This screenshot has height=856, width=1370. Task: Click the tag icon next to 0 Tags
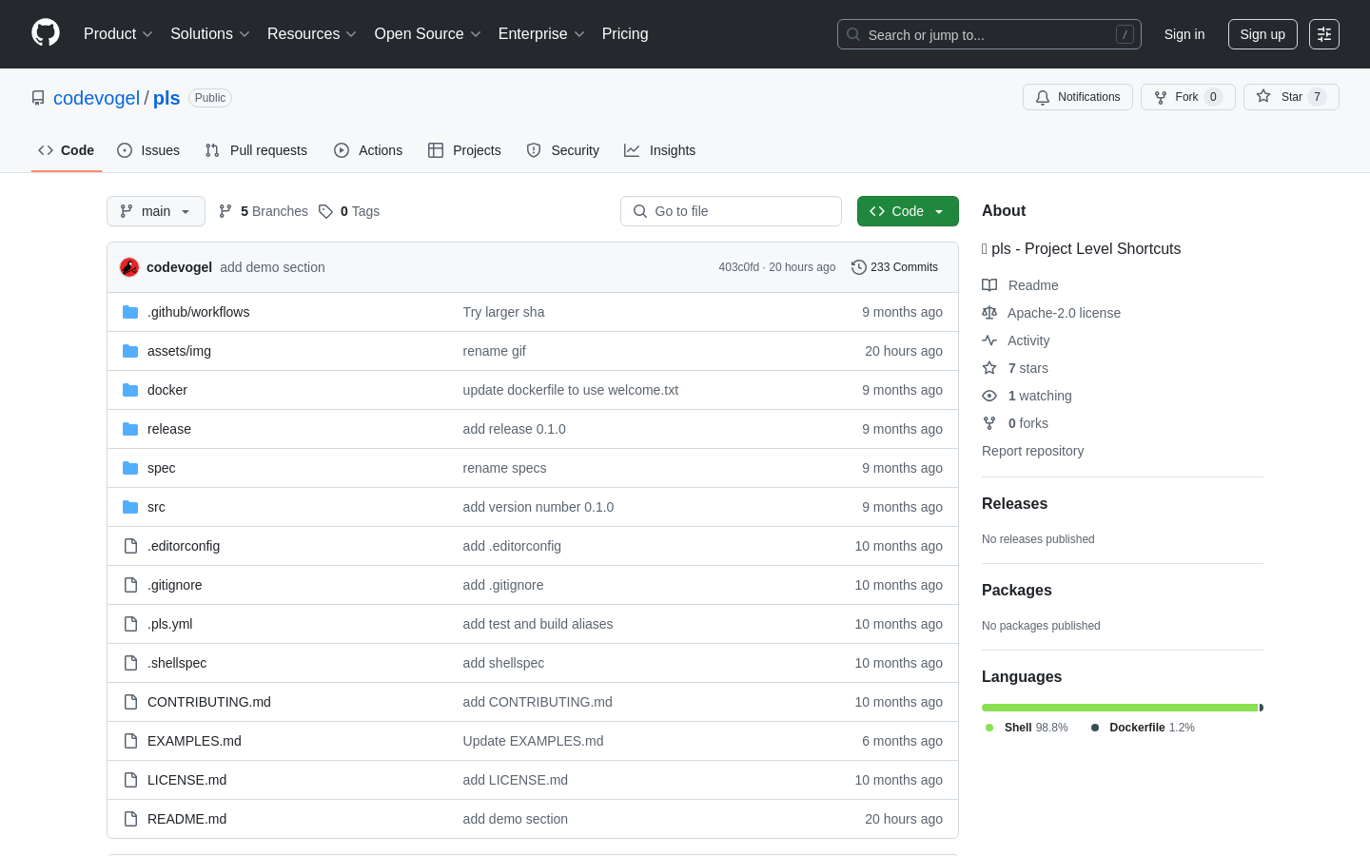[x=325, y=211]
